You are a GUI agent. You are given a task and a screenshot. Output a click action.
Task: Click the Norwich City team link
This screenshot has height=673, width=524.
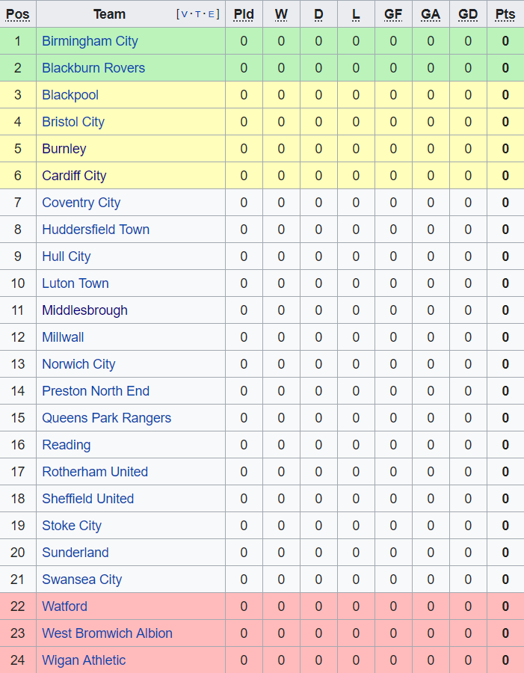78,364
